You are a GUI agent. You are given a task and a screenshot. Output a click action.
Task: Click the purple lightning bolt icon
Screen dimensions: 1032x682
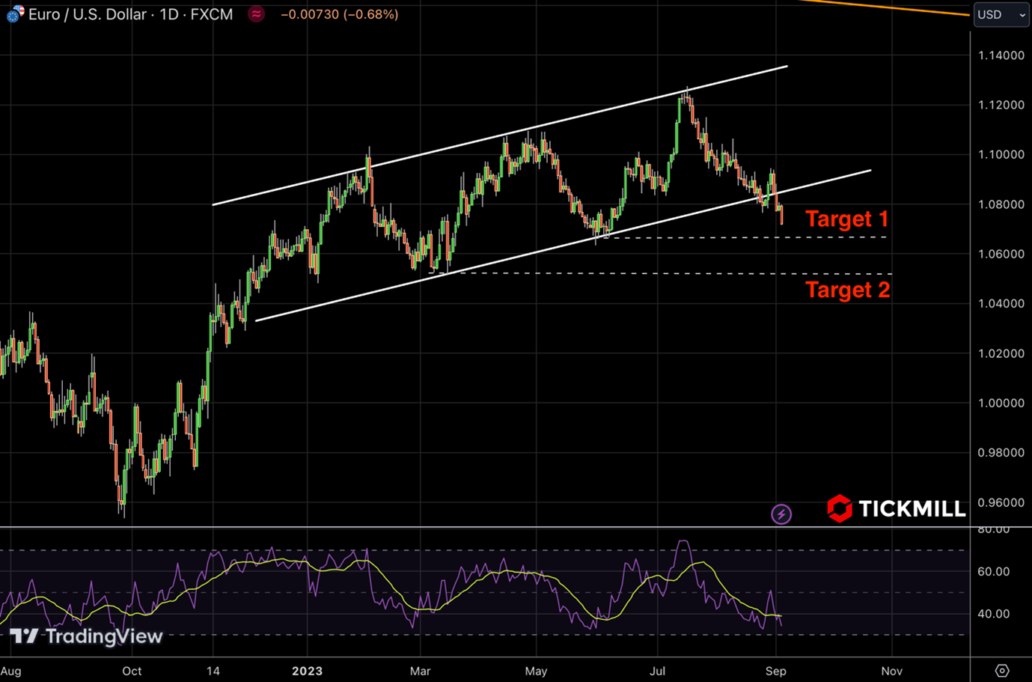tap(781, 514)
